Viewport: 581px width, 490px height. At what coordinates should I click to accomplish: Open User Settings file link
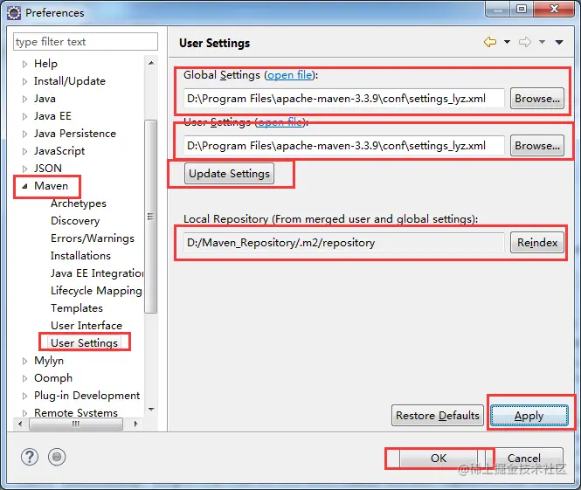click(280, 122)
